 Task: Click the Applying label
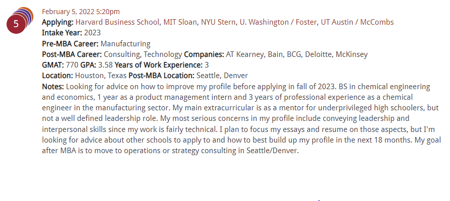(x=58, y=22)
